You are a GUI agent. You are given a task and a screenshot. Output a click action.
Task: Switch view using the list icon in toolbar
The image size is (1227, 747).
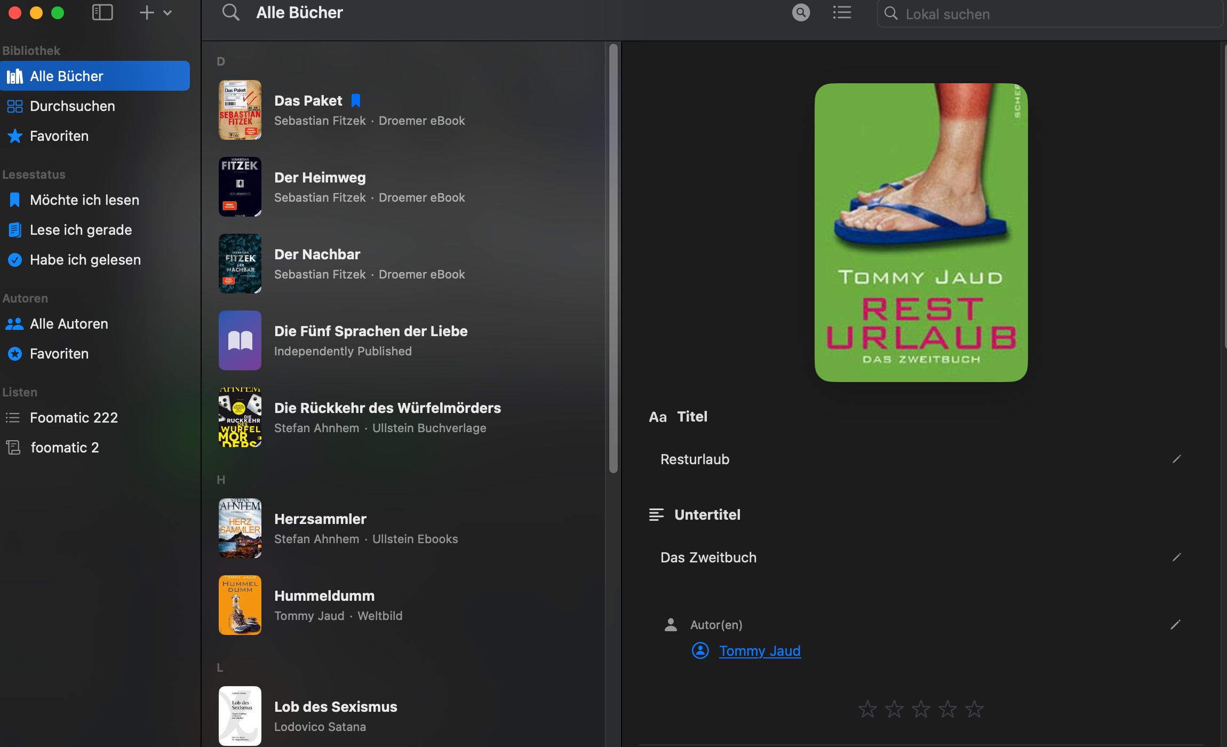(841, 12)
